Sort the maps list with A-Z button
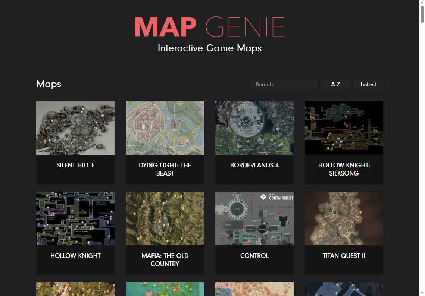The height and width of the screenshot is (296, 425). tap(335, 85)
